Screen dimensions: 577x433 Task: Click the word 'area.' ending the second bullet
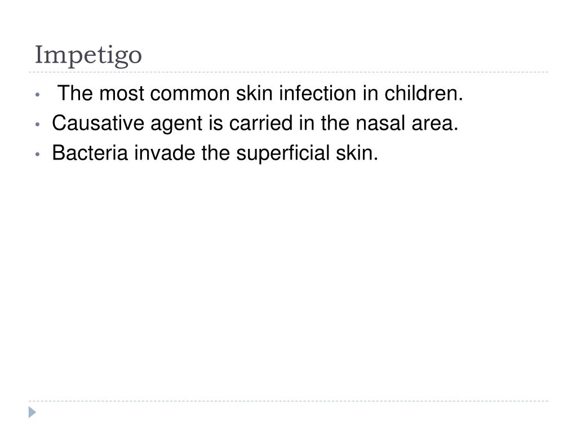point(435,123)
